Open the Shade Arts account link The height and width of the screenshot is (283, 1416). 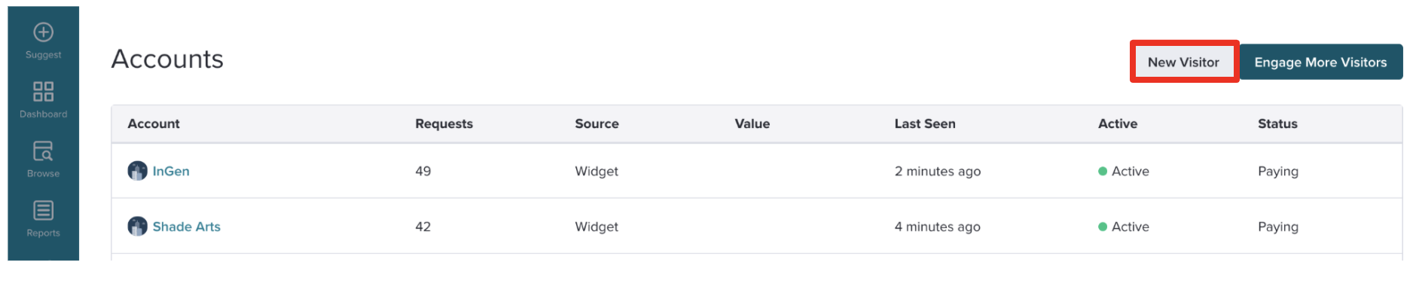coord(187,227)
